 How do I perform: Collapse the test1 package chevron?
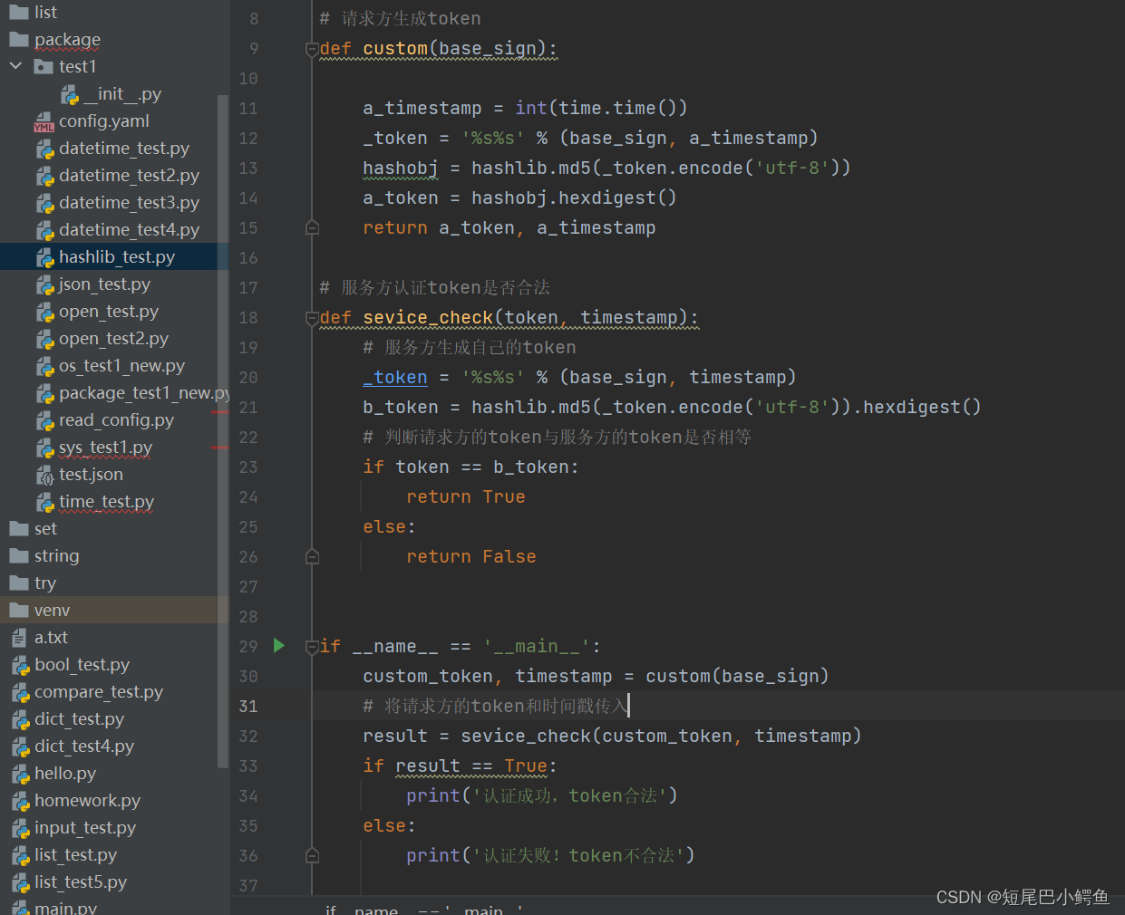click(x=15, y=66)
